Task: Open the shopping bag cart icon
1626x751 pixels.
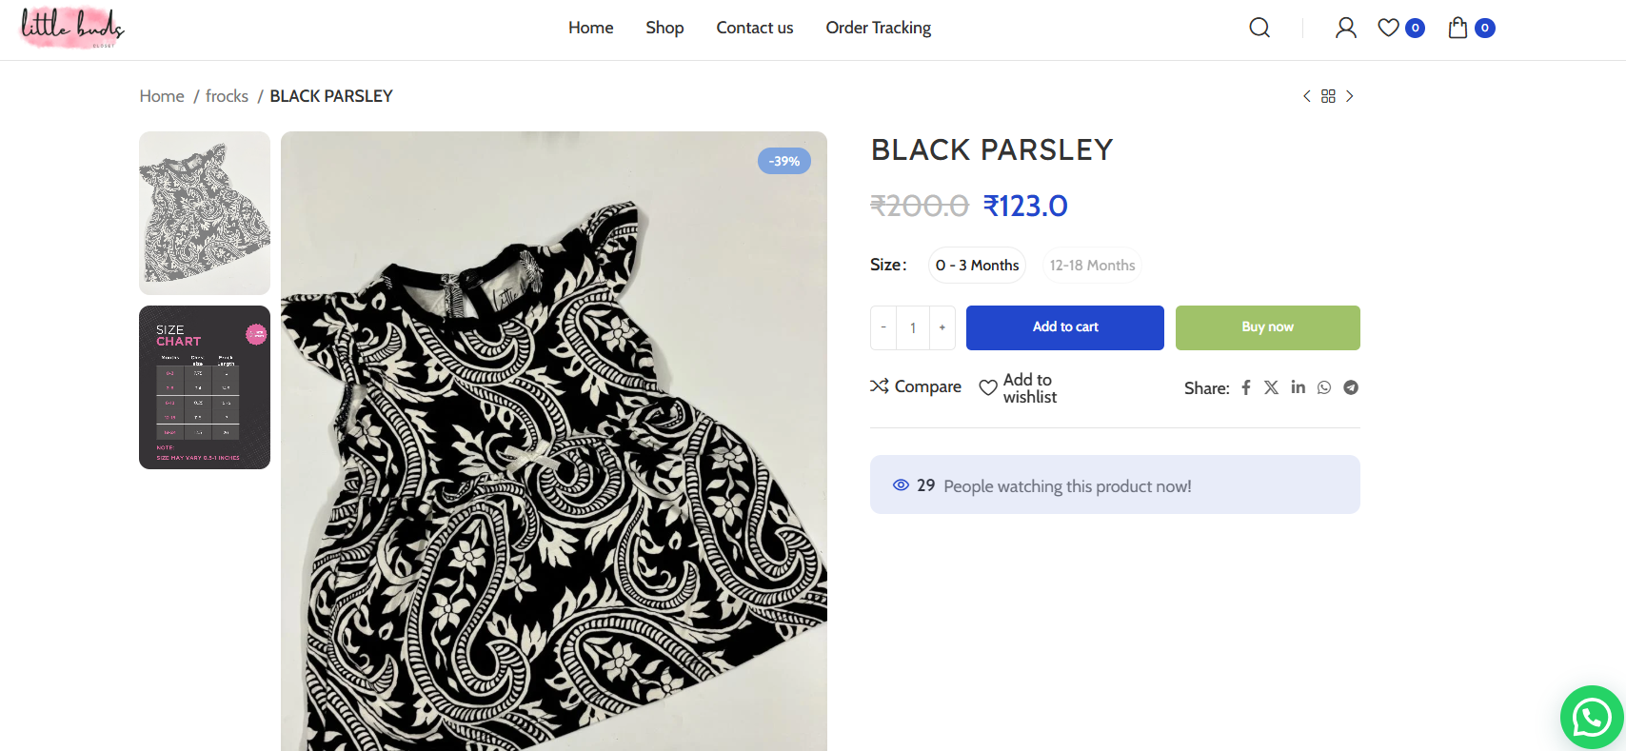Action: click(1457, 28)
